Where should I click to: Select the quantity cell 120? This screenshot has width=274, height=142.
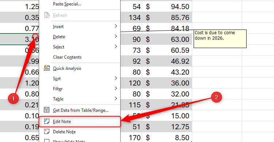pos(131,83)
